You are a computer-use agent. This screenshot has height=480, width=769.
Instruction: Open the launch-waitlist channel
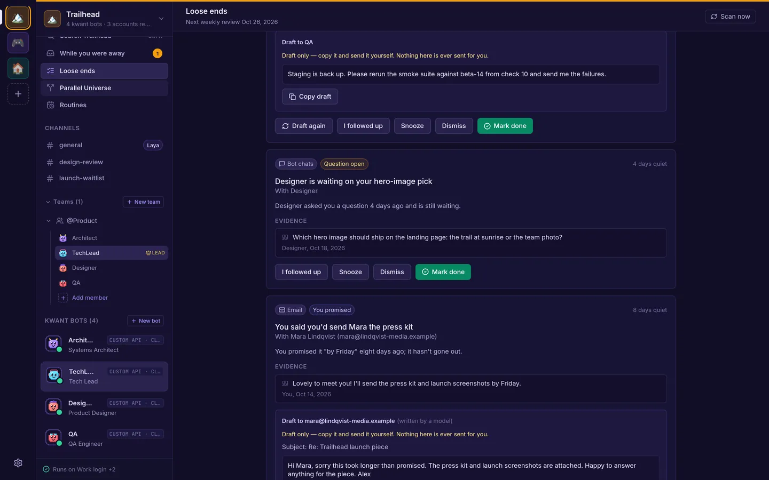104,178
